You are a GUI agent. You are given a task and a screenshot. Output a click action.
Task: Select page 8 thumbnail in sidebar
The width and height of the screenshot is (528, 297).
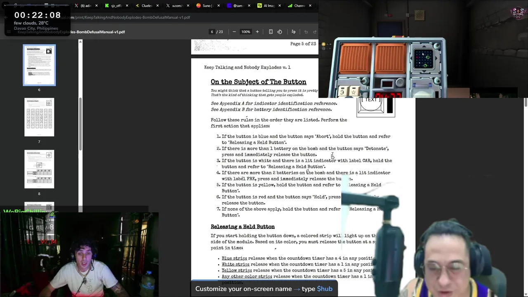[x=39, y=169]
